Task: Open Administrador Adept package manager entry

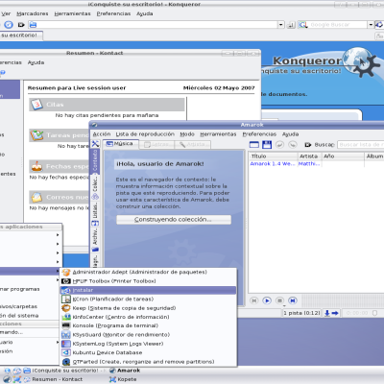Action: coord(149,272)
